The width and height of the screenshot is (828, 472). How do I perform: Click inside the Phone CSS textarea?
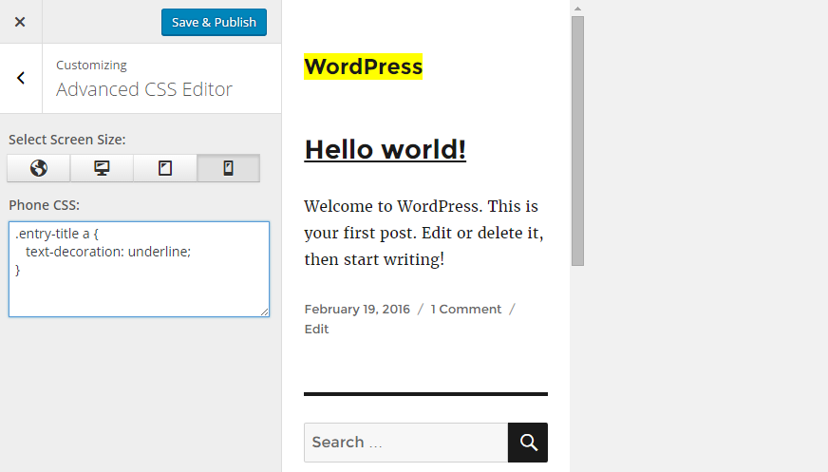click(x=139, y=270)
